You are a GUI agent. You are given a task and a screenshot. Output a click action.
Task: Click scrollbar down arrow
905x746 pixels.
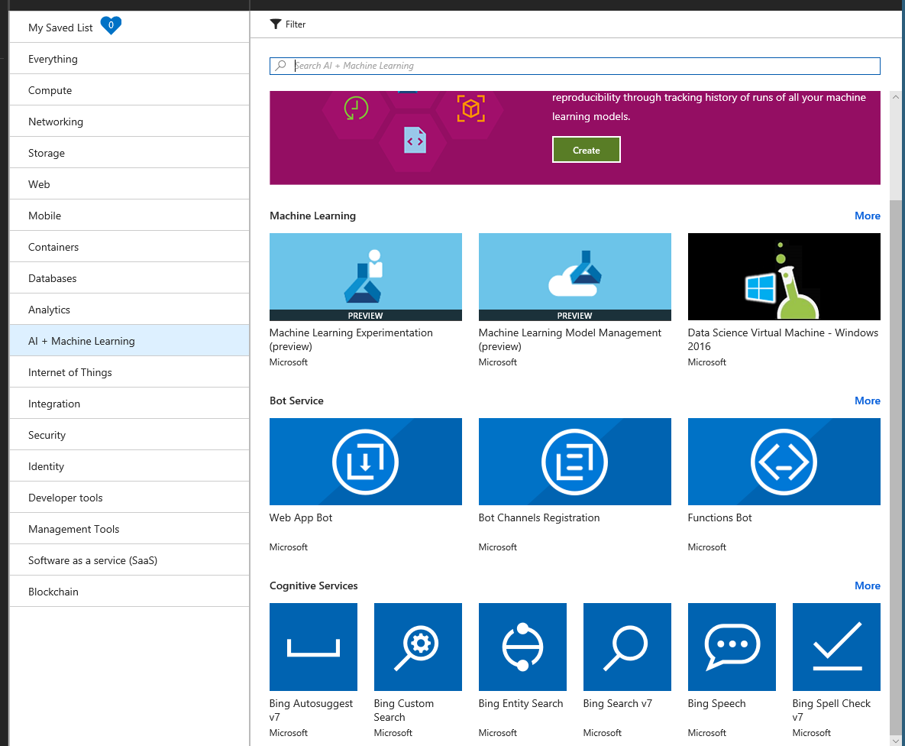point(896,740)
